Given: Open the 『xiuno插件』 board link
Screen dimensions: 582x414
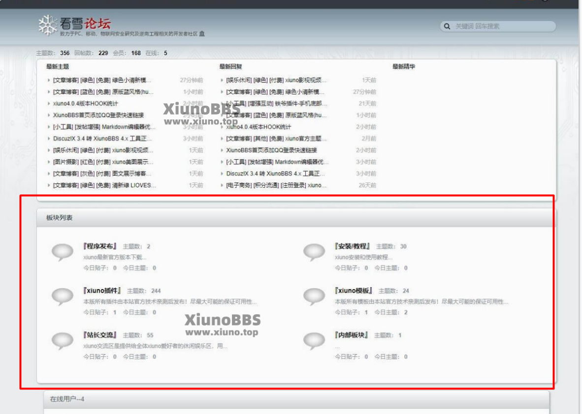Looking at the screenshot, I should pyautogui.click(x=102, y=291).
